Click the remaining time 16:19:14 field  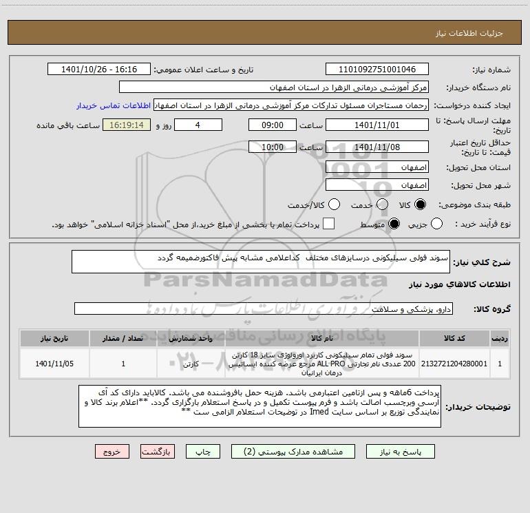[x=127, y=125]
